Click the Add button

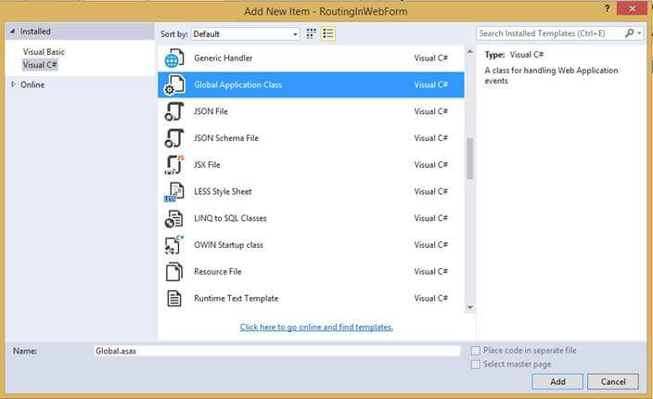557,381
